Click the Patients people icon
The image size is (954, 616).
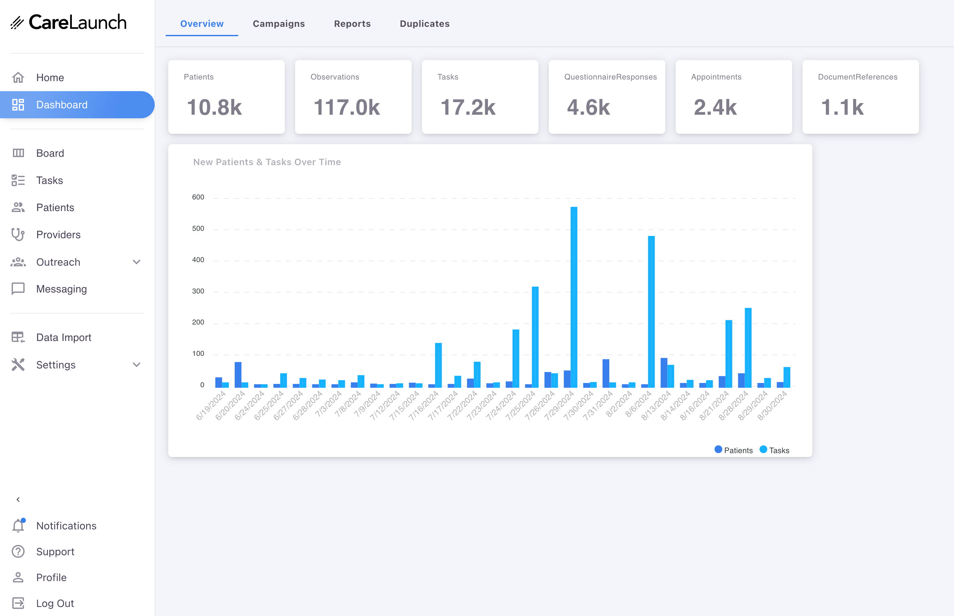[18, 207]
